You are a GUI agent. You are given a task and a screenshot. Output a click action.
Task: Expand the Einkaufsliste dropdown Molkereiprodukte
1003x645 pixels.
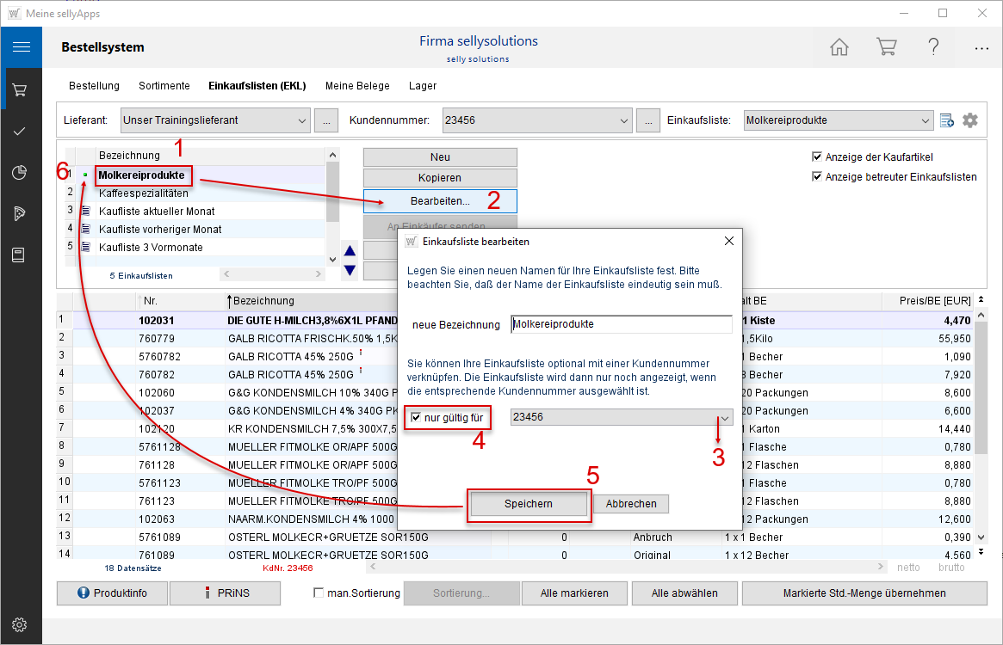[925, 120]
